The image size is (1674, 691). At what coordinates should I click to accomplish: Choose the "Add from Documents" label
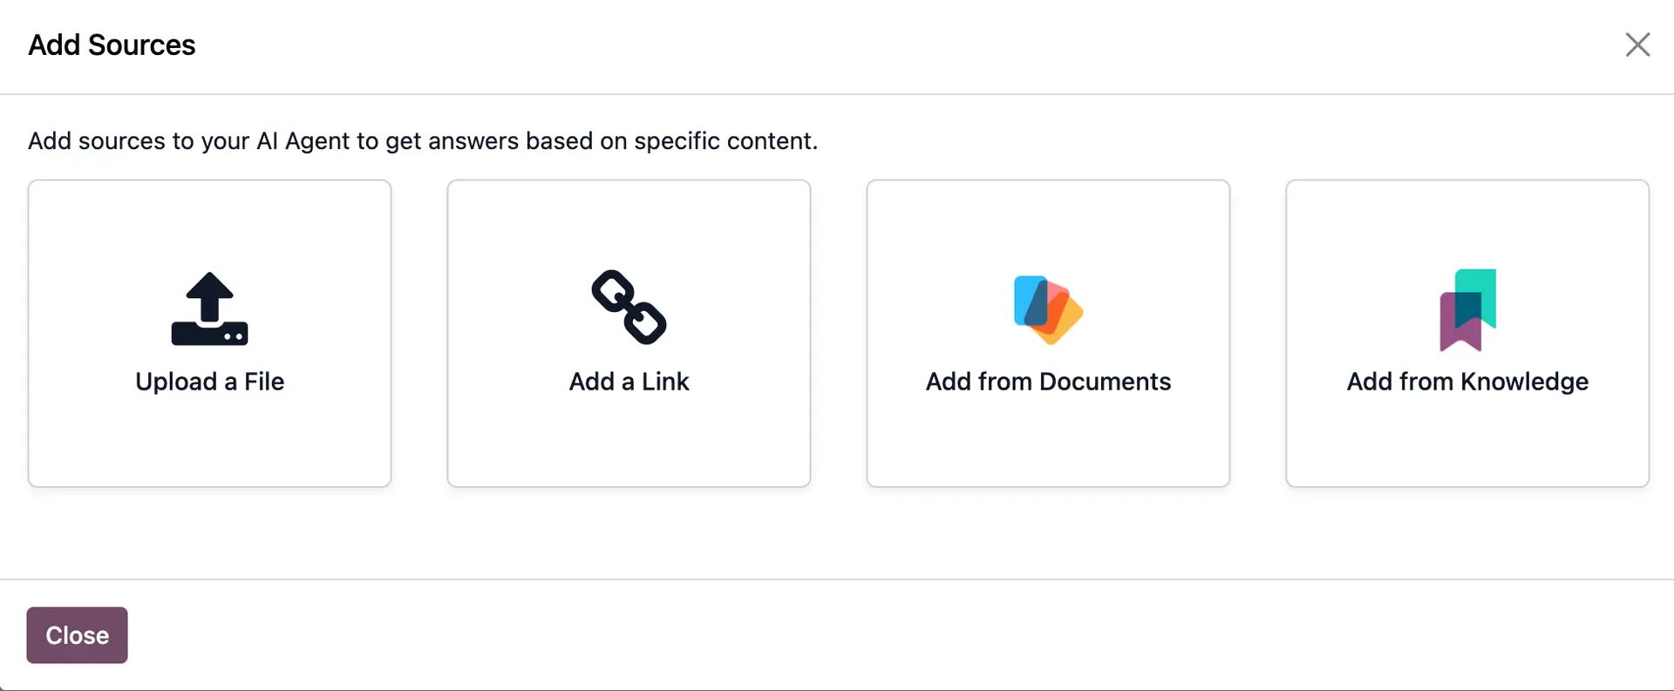(1048, 382)
